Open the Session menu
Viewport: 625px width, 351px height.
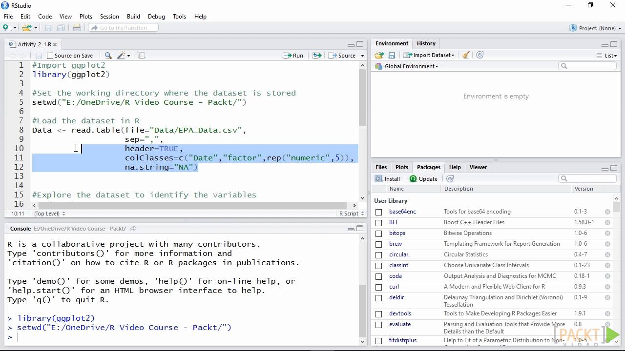point(109,16)
